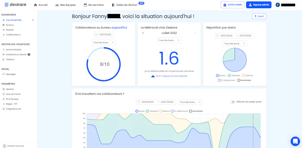This screenshot has width=302, height=148.
Task: Toggle Bureau legend in pie chart
Action: pyautogui.click(x=221, y=76)
